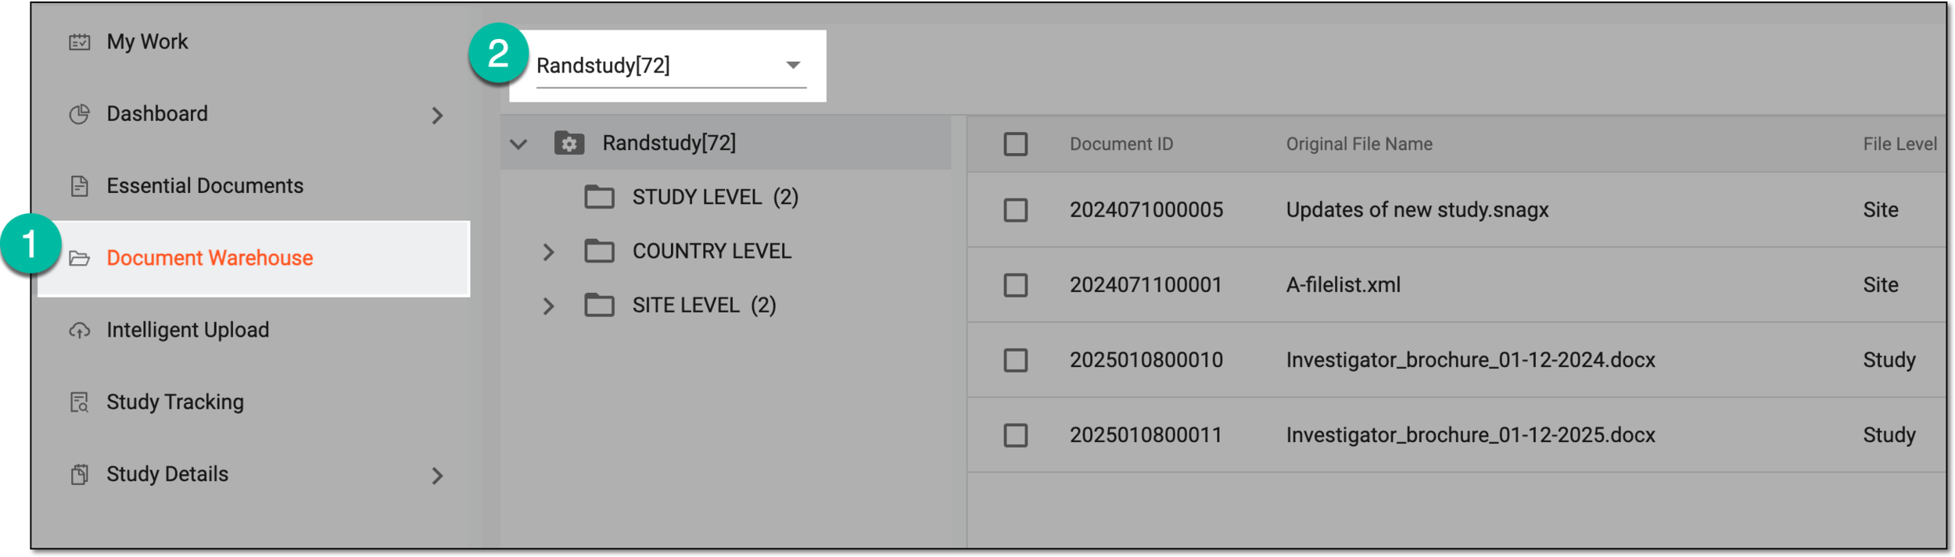Check the box for A-filelist.xml row

pyautogui.click(x=1016, y=285)
